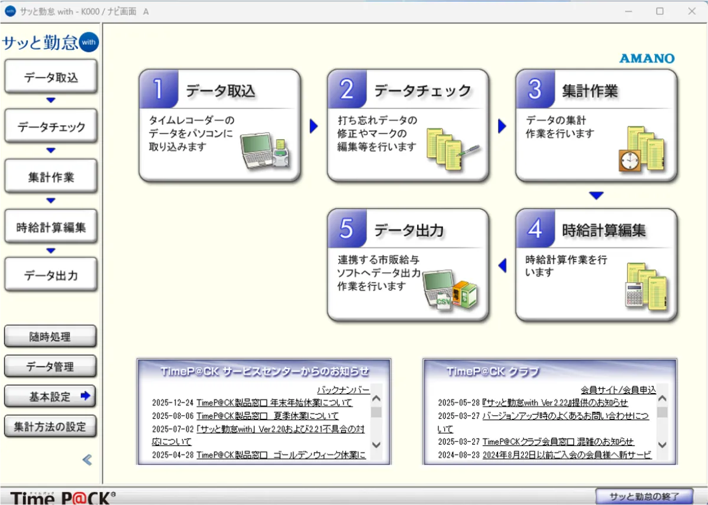The image size is (708, 505).
Task: Open the Ver2.20および2.21不具合の対応 notice link
Action: tap(258, 435)
